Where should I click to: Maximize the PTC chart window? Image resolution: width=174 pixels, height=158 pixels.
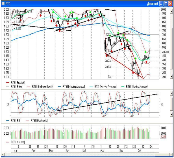[166, 4]
